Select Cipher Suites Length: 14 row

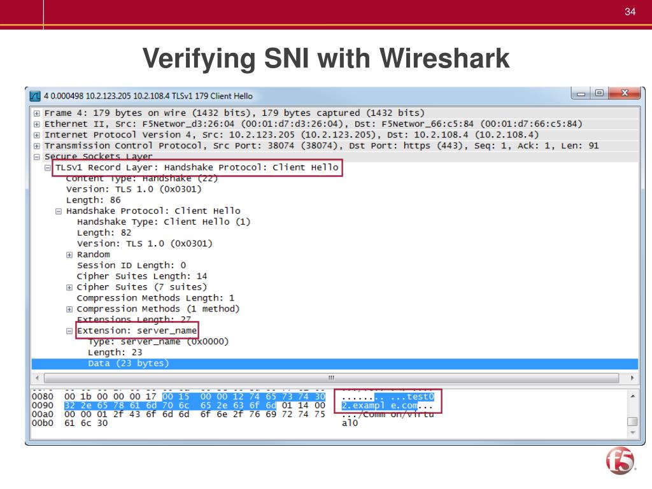point(142,276)
